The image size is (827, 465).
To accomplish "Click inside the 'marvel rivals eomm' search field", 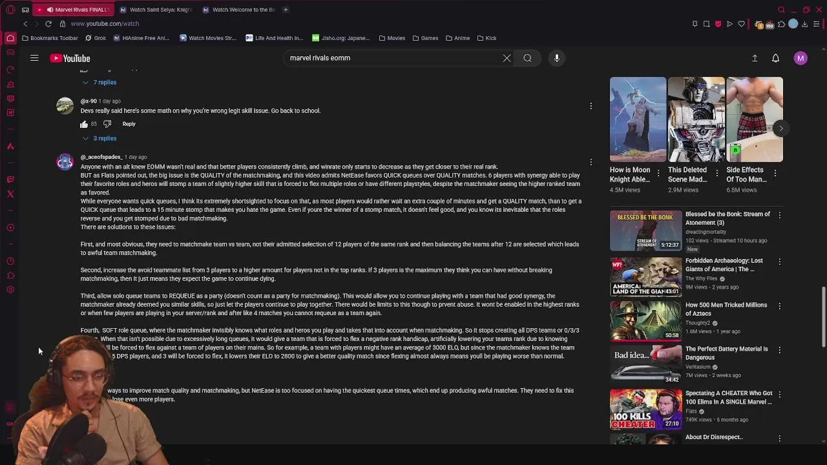I will 391,58.
